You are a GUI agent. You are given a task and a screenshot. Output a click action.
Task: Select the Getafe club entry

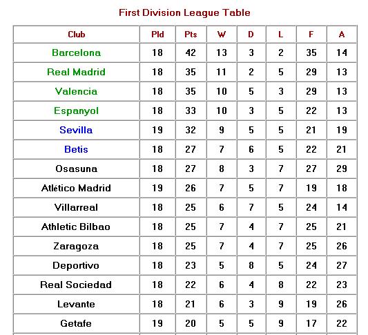(76, 323)
